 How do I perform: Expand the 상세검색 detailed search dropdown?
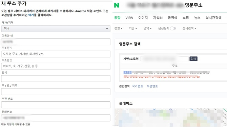pyautogui.click(x=189, y=28)
